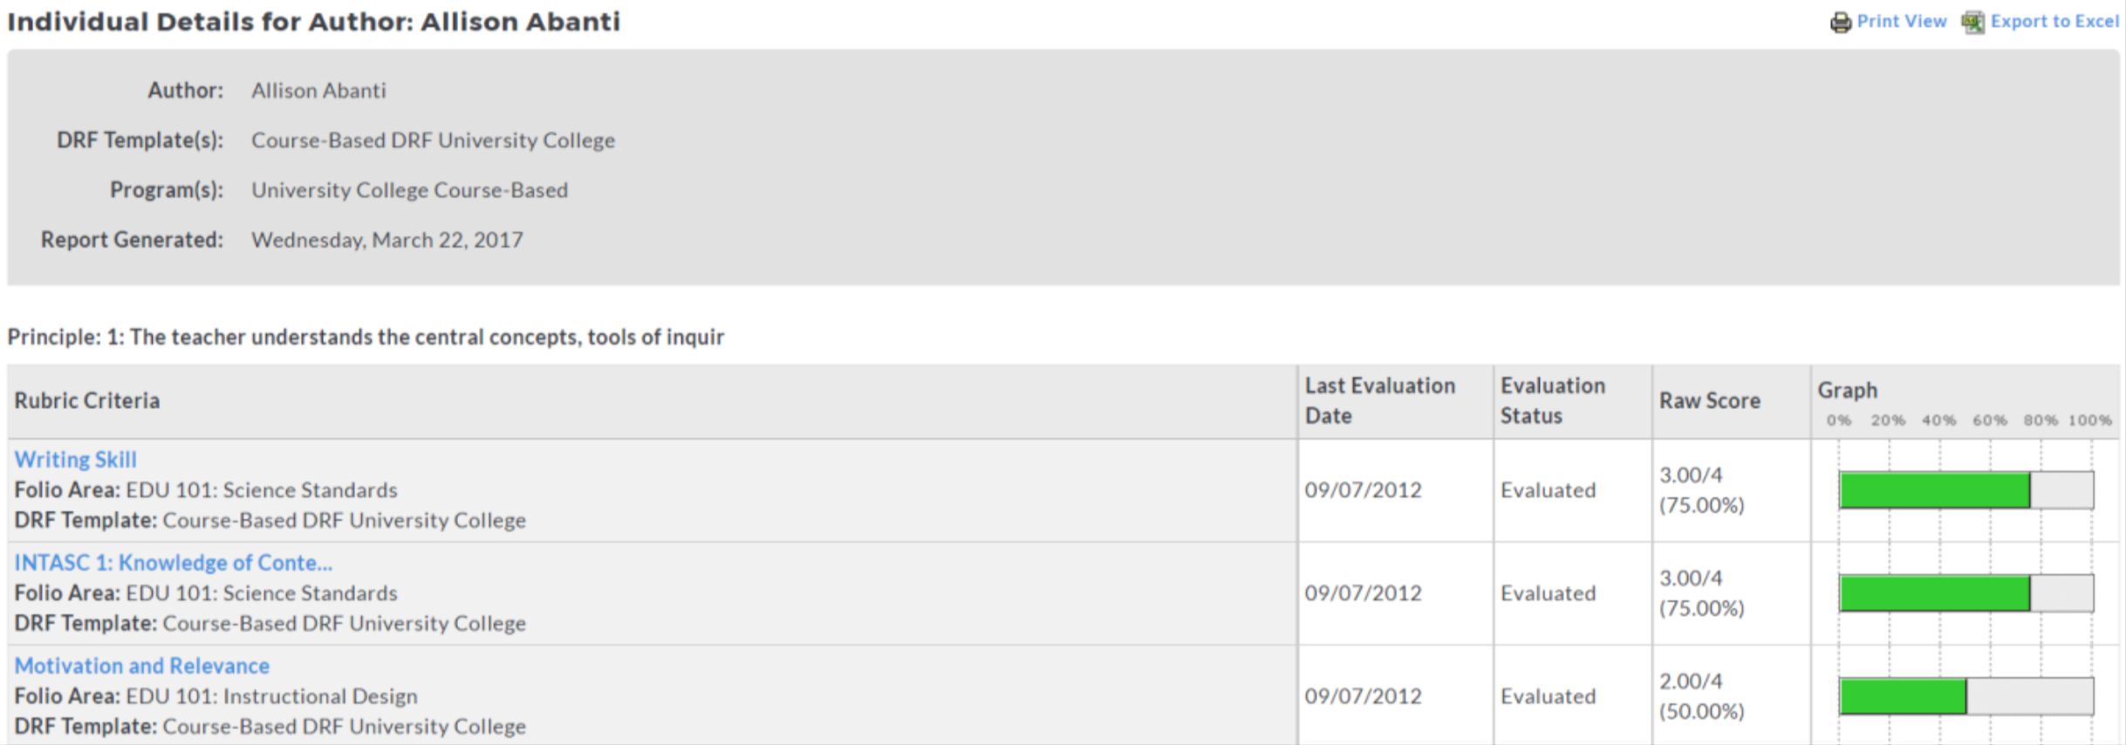
Task: Click the Graph column header
Action: (x=1848, y=390)
